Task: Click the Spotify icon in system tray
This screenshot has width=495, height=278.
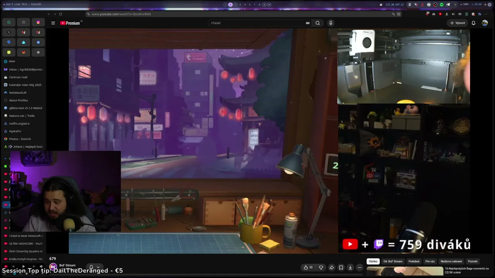Action: click(x=442, y=5)
